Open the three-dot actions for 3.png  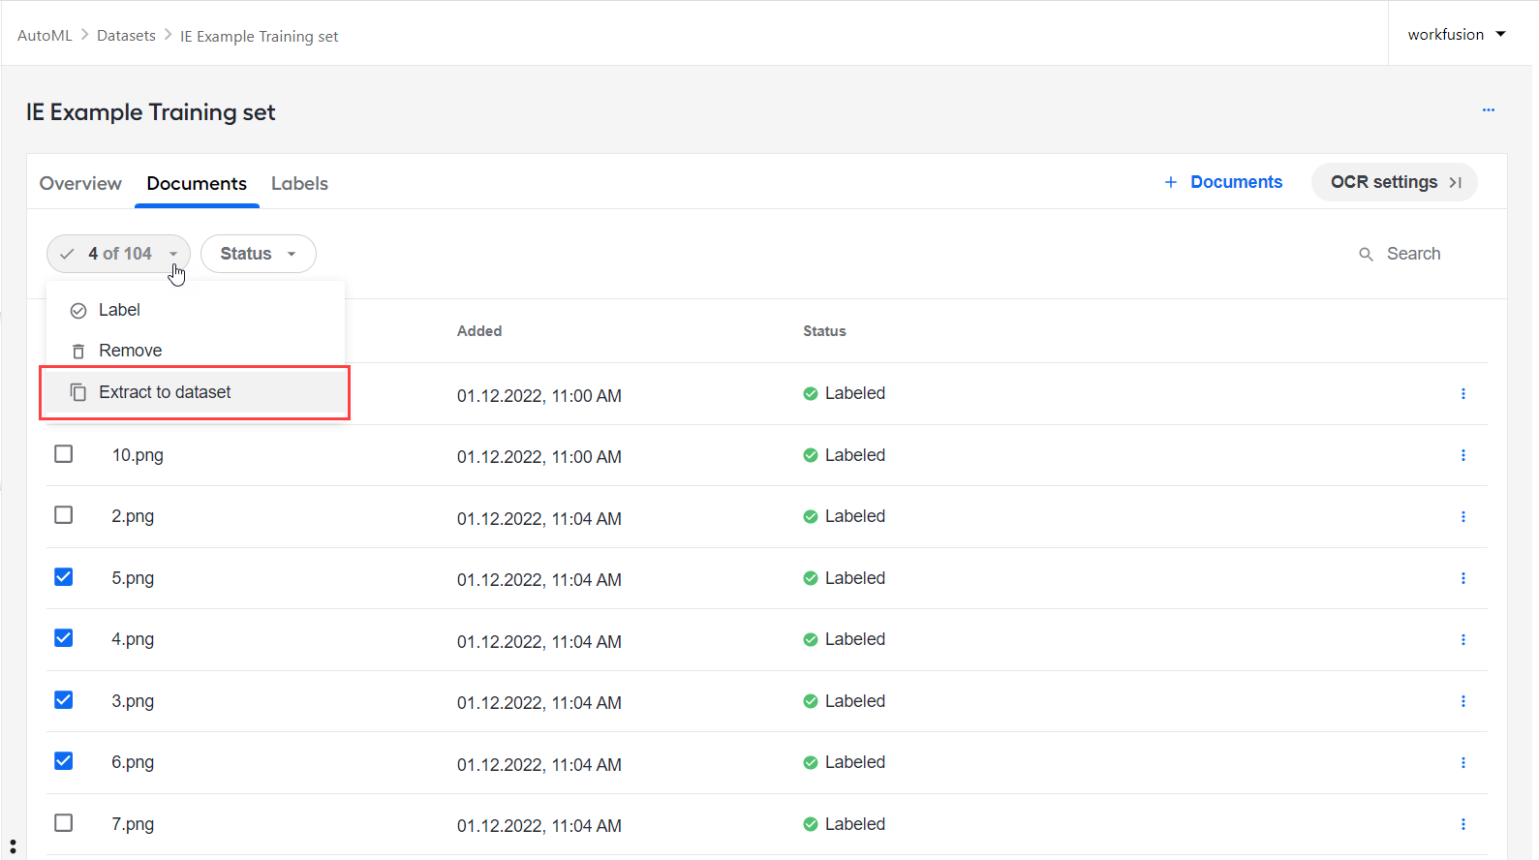[x=1462, y=701]
